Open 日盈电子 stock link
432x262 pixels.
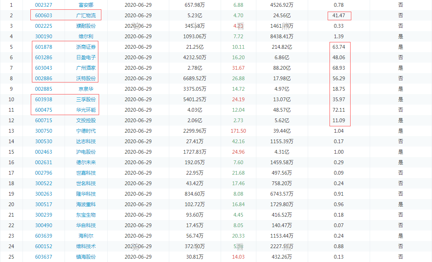click(86, 57)
